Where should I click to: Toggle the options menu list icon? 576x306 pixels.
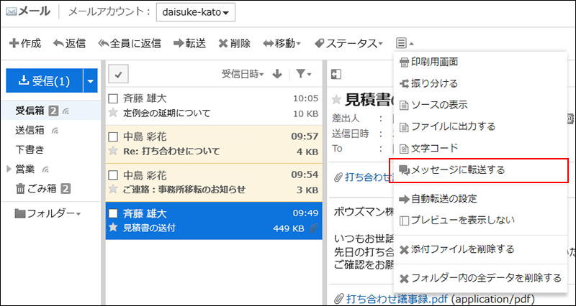click(x=405, y=44)
